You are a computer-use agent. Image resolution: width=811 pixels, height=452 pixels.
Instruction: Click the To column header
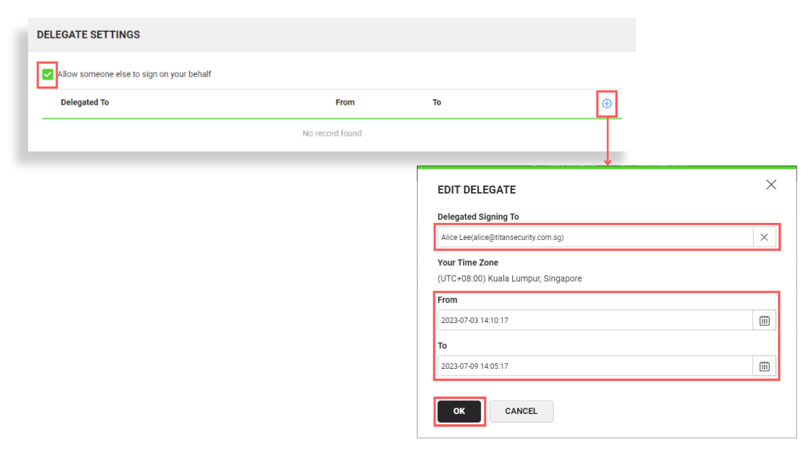point(436,102)
